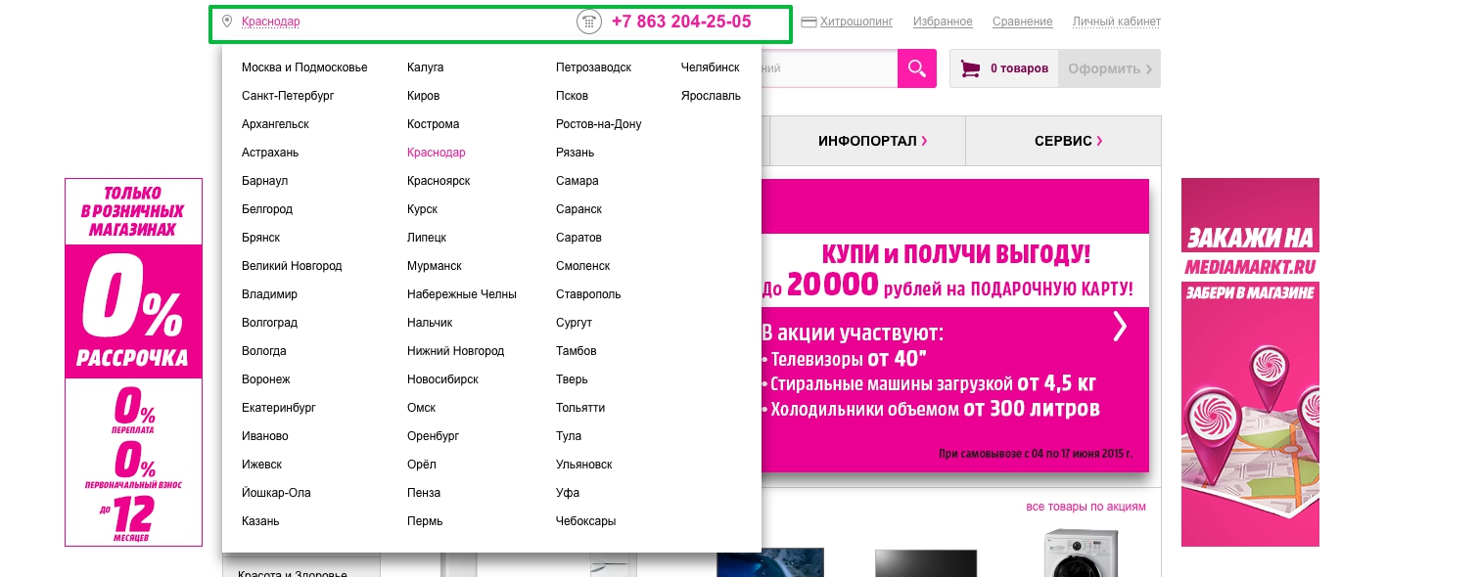Pick Новосибирск from the city list
The height and width of the screenshot is (577, 1479).
point(442,379)
